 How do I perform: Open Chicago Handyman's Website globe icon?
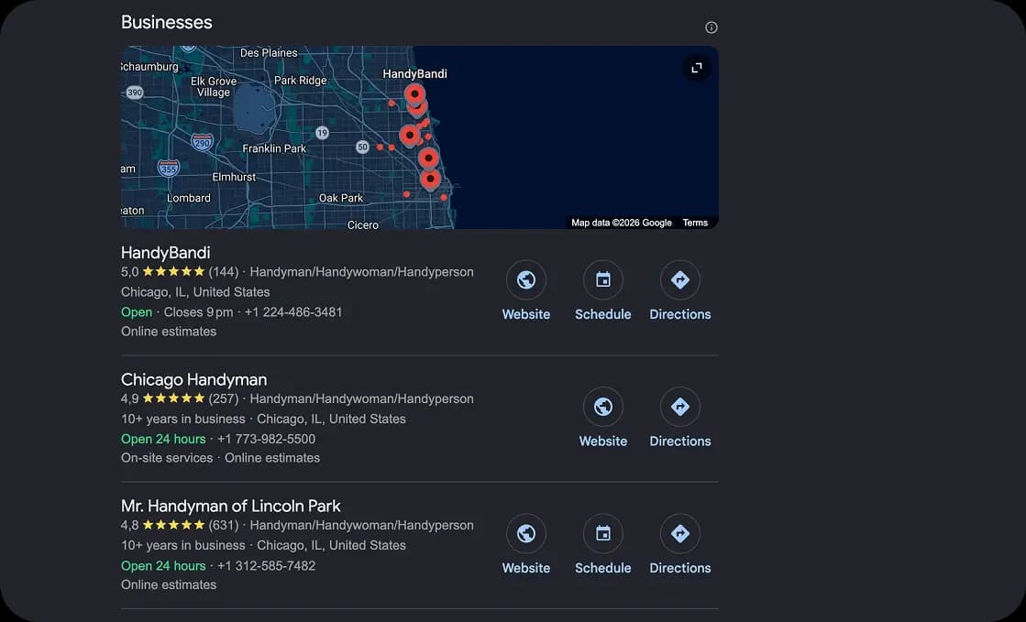[x=603, y=407]
